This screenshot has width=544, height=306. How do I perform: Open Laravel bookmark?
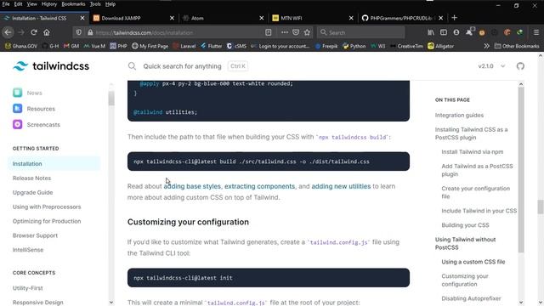tap(184, 46)
